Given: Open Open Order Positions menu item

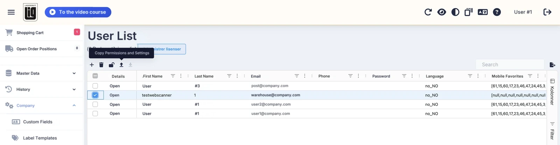Looking at the screenshot, I should [x=36, y=49].
